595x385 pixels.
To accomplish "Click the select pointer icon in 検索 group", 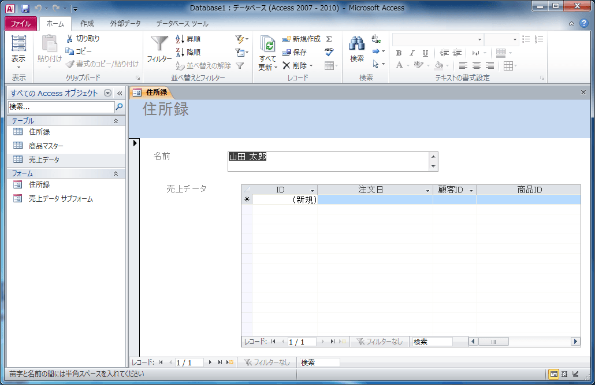I will (375, 64).
